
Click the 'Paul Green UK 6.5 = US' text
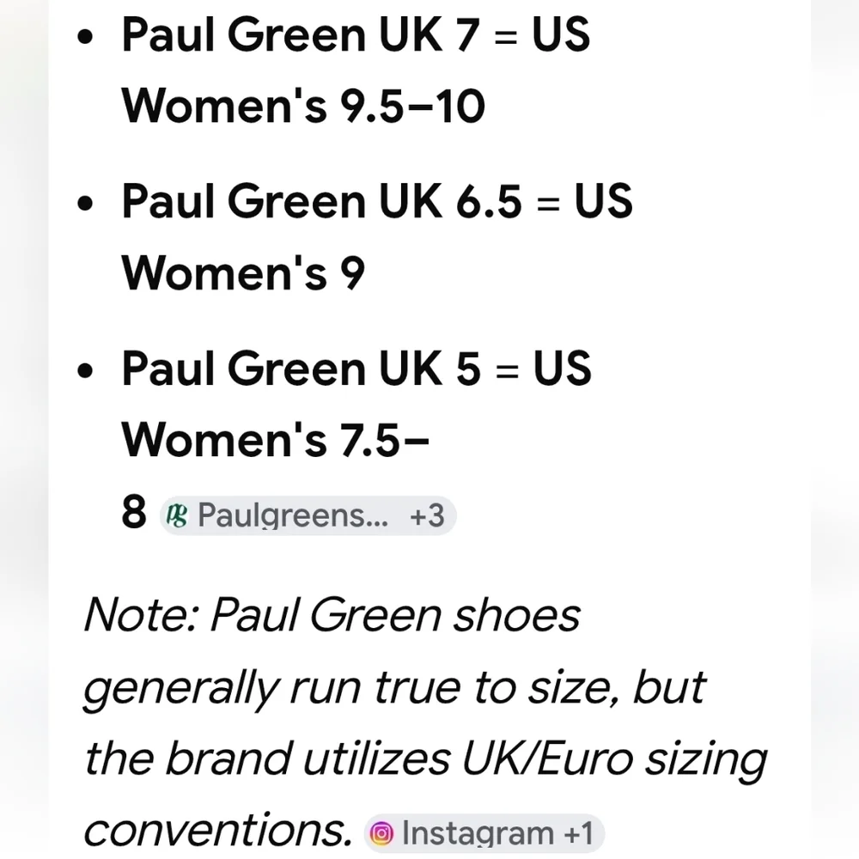pyautogui.click(x=377, y=201)
